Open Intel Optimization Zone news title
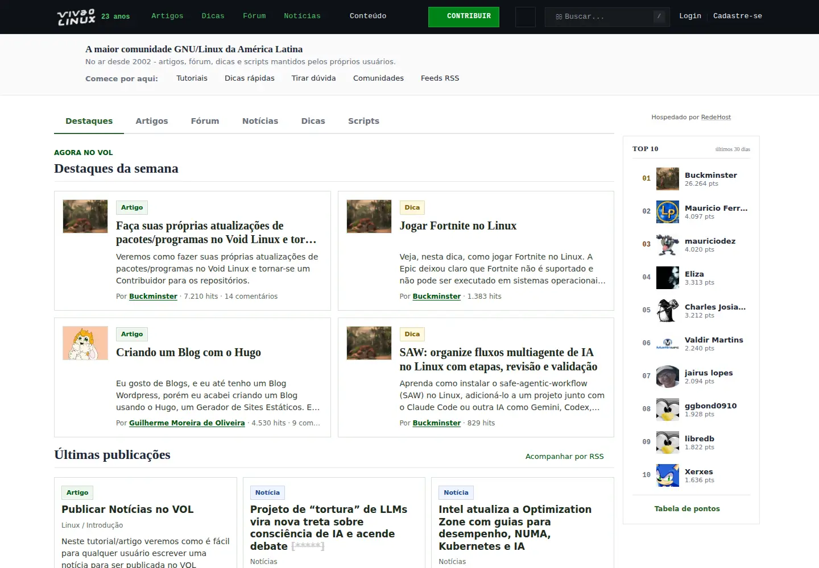 (515, 528)
